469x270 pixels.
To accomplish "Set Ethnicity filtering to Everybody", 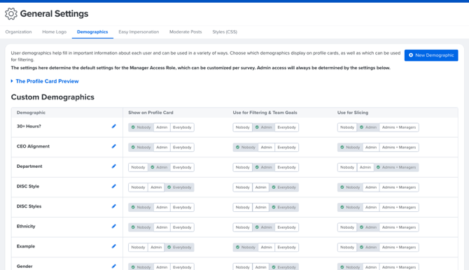I will click(x=286, y=227).
